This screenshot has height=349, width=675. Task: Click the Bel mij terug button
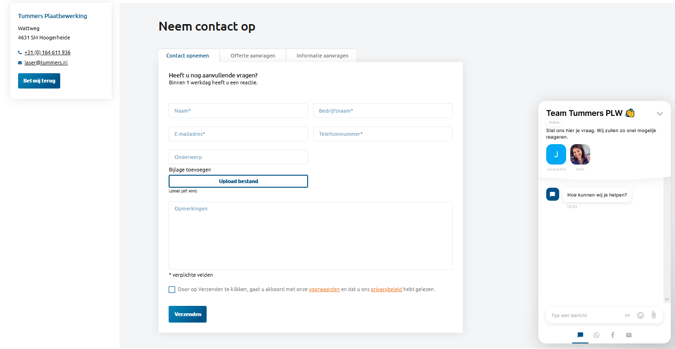point(39,81)
